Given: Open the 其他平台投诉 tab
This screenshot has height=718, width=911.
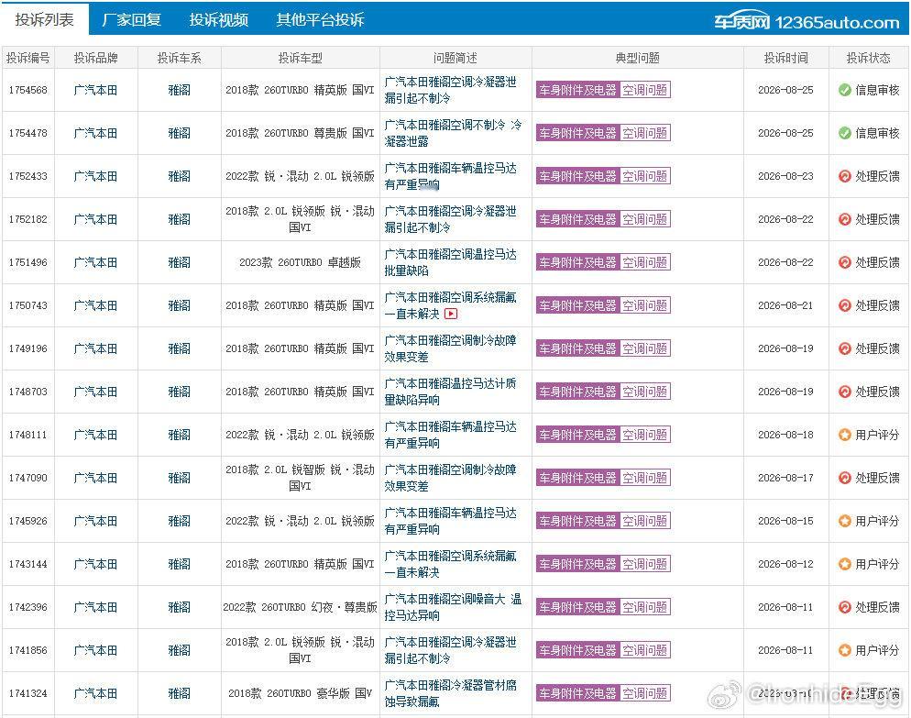Looking at the screenshot, I should click(x=320, y=20).
